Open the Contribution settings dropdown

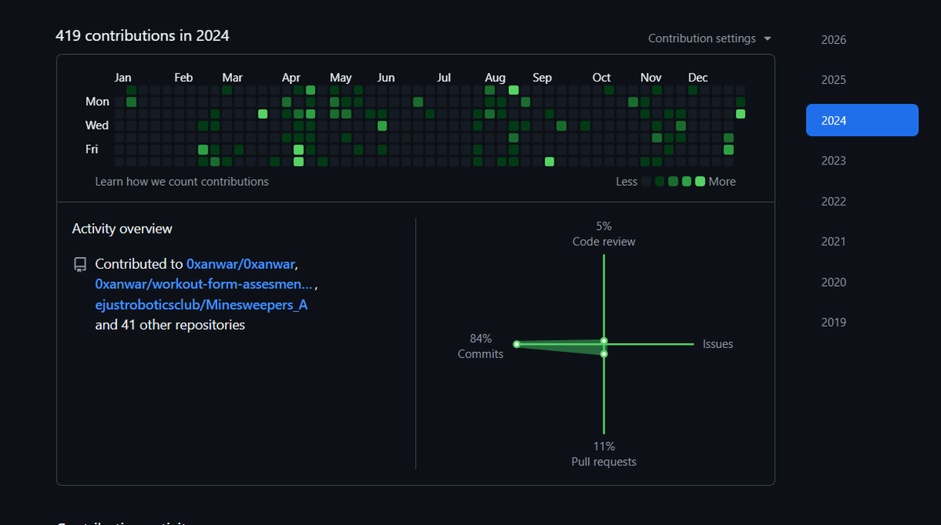tap(710, 38)
